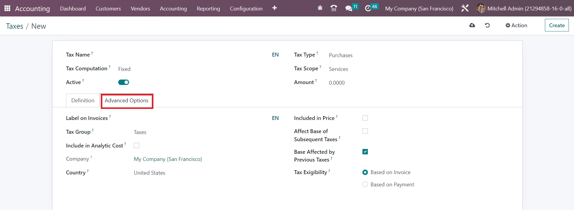Click the Tax Name input field
This screenshot has width=574, height=210.
point(192,55)
